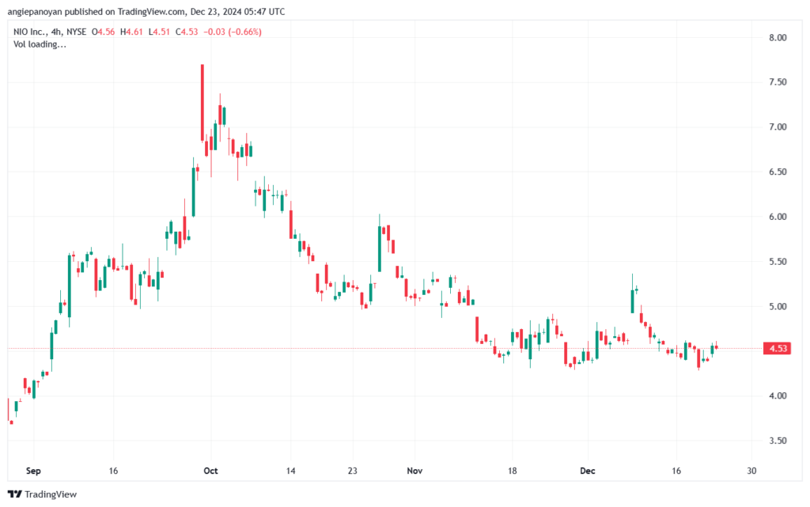Click the 5.50 price axis label
The width and height of the screenshot is (810, 507).
point(778,262)
